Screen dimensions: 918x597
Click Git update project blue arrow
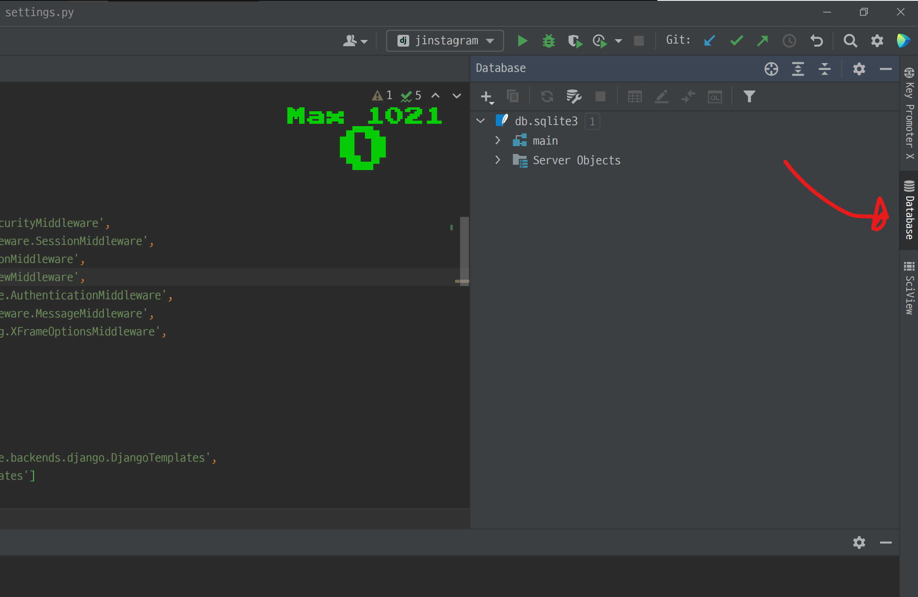click(709, 41)
